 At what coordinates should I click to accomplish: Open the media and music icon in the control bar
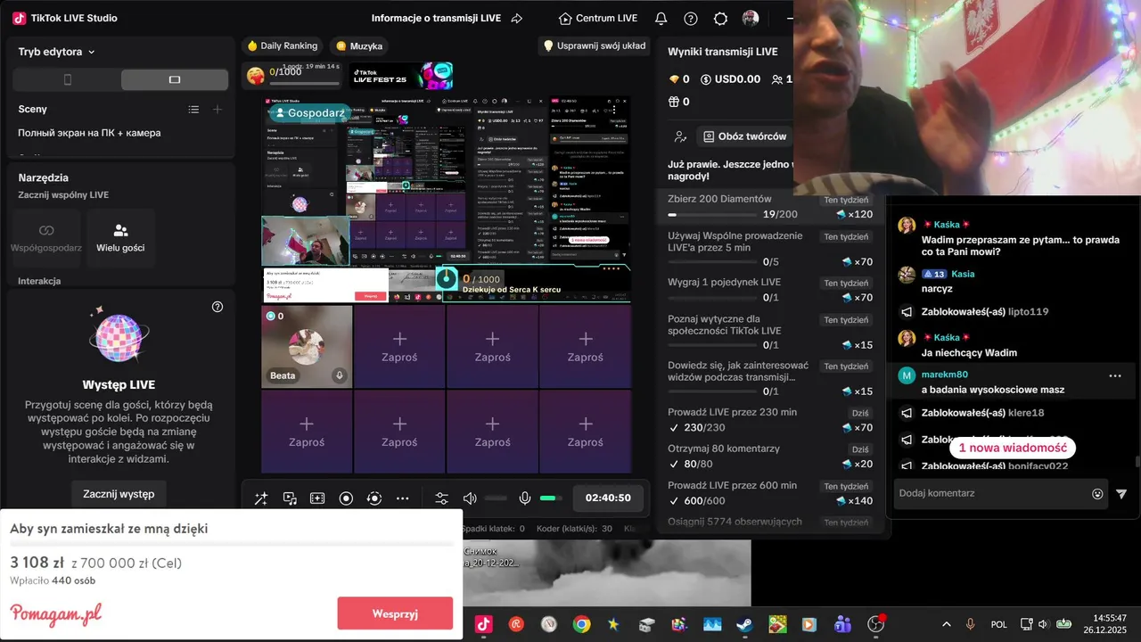[x=290, y=498]
